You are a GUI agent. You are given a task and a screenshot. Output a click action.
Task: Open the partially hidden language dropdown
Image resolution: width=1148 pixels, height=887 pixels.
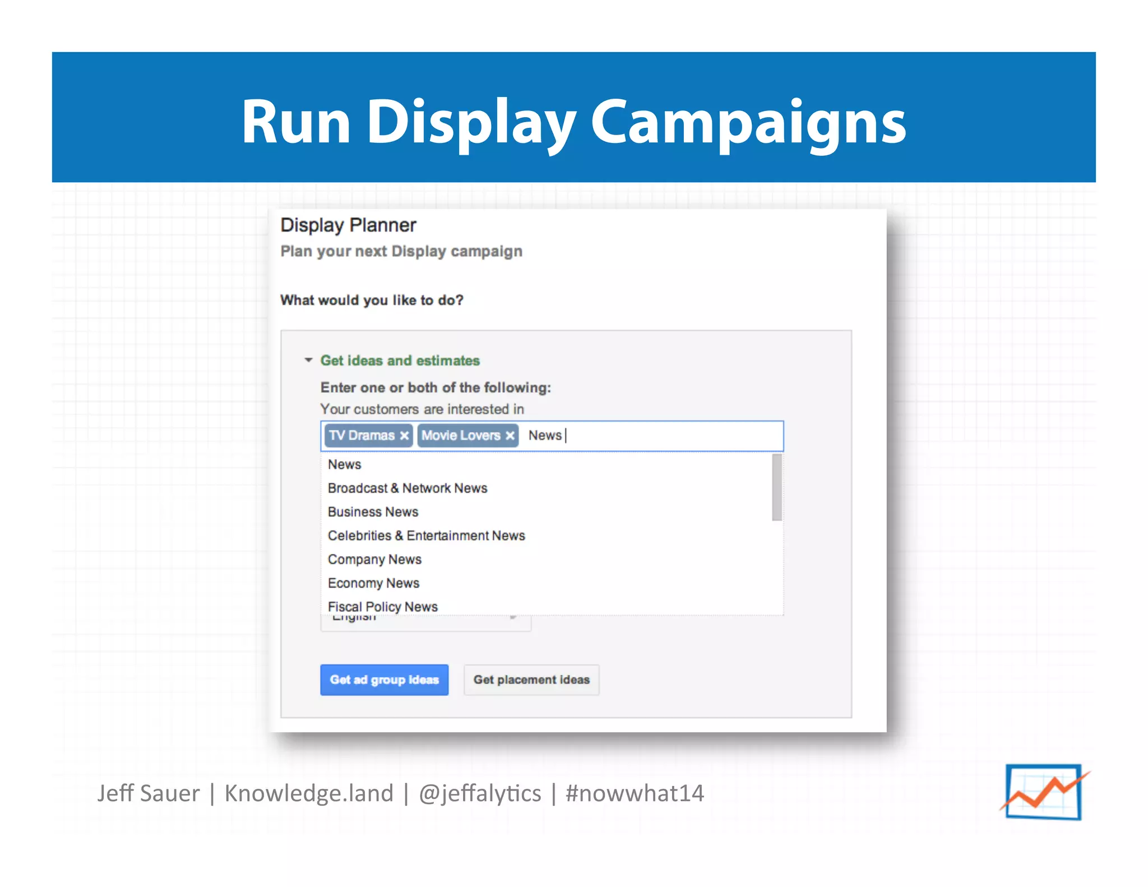point(426,623)
